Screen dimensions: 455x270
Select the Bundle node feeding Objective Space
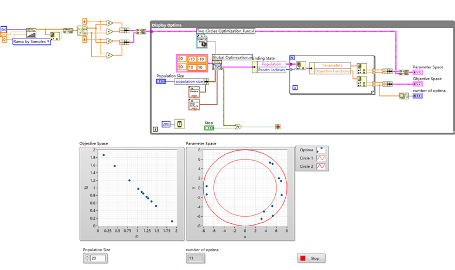[x=388, y=84]
